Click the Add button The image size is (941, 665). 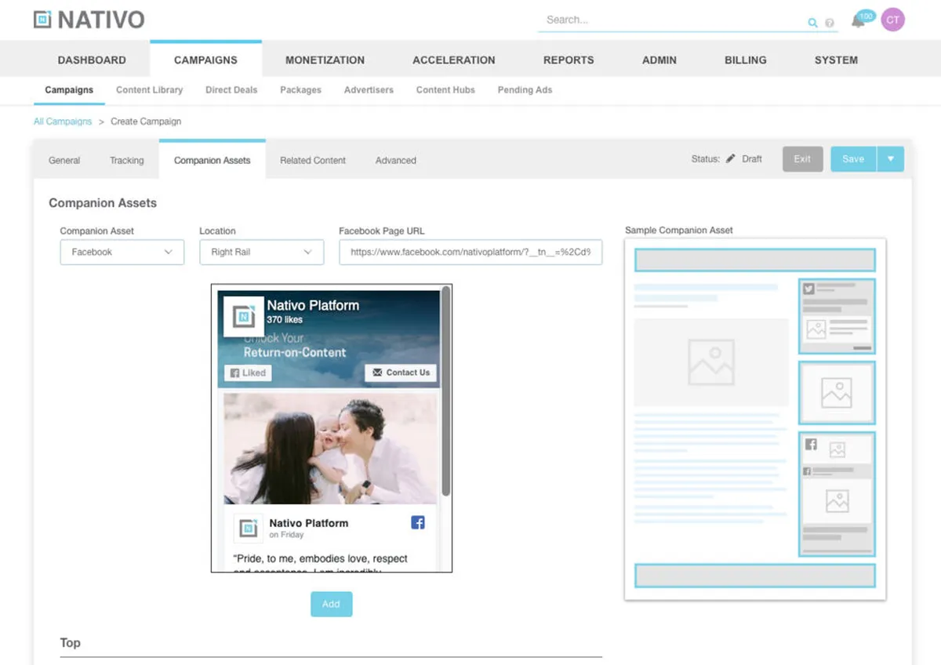[331, 604]
